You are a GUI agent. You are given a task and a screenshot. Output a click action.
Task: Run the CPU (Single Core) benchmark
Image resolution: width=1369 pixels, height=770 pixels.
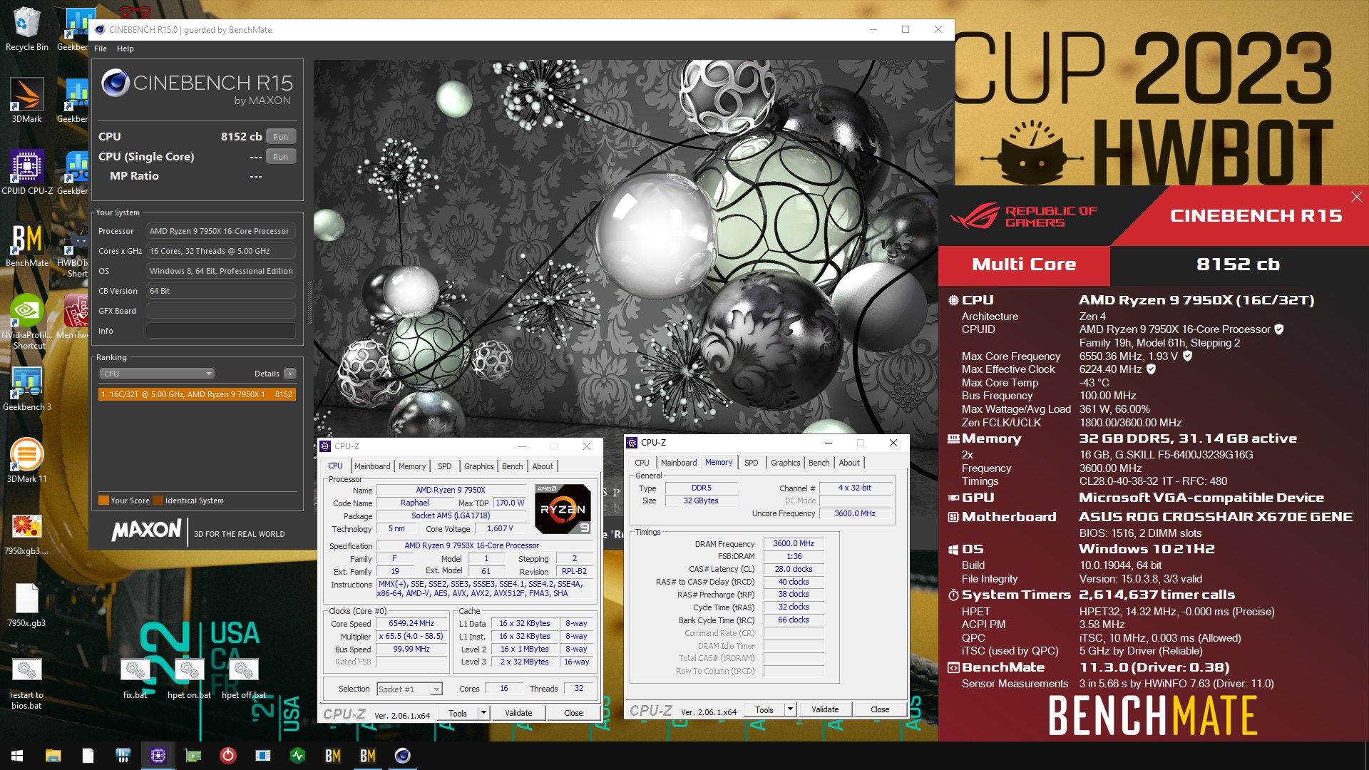281,157
